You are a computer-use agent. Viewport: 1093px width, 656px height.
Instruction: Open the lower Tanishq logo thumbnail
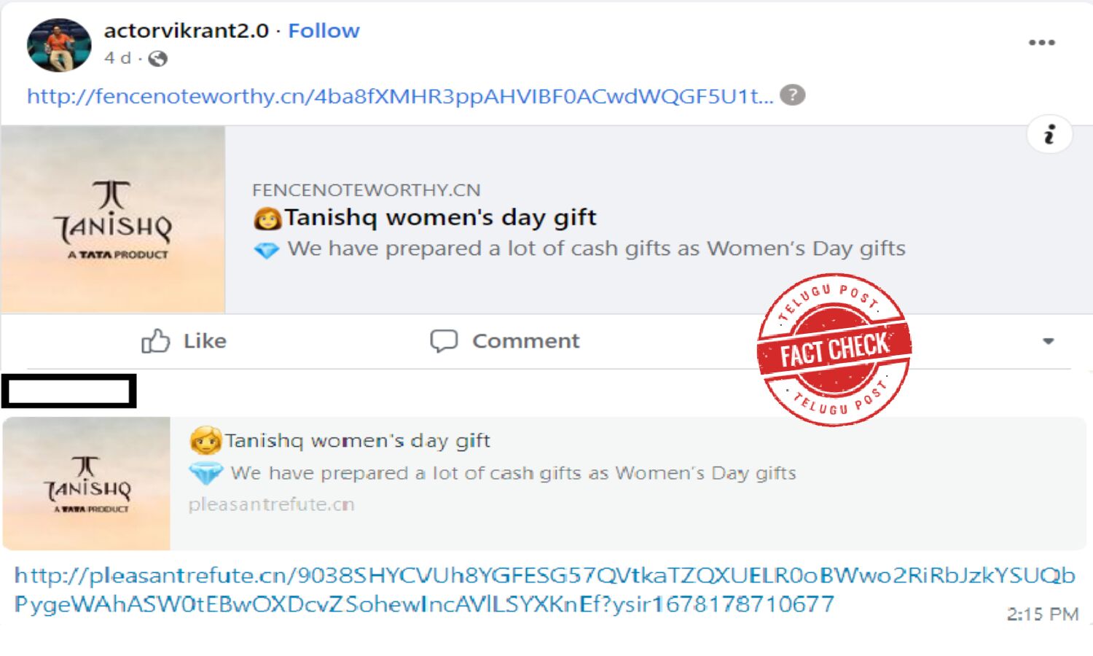87,483
